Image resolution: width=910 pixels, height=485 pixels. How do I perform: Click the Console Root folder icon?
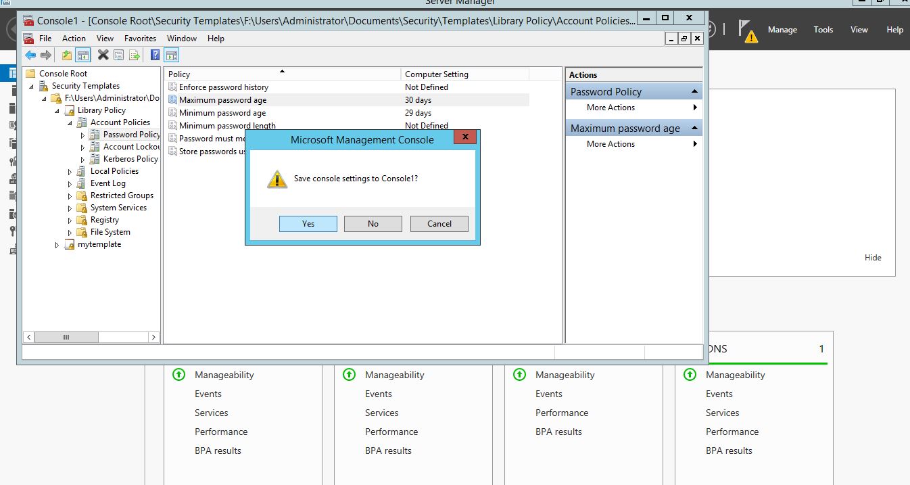click(30, 74)
